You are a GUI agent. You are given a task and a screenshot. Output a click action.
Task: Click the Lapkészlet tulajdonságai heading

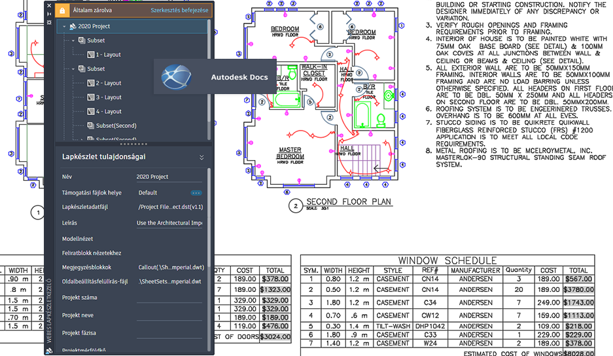pos(103,157)
